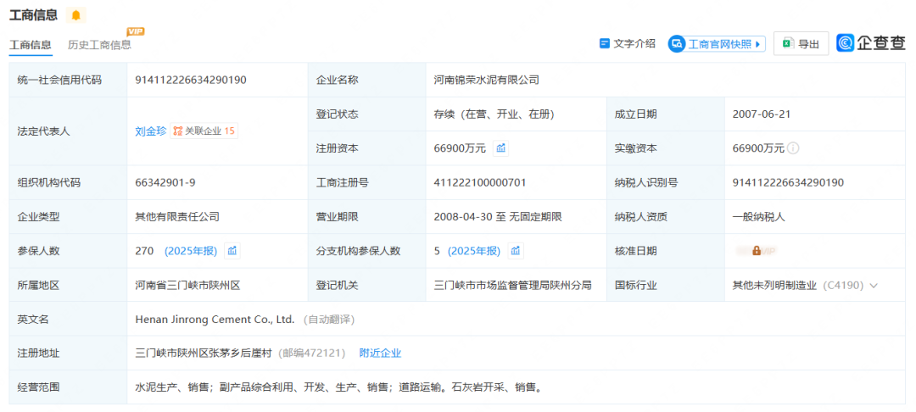Click the 导出 export button

[x=801, y=44]
